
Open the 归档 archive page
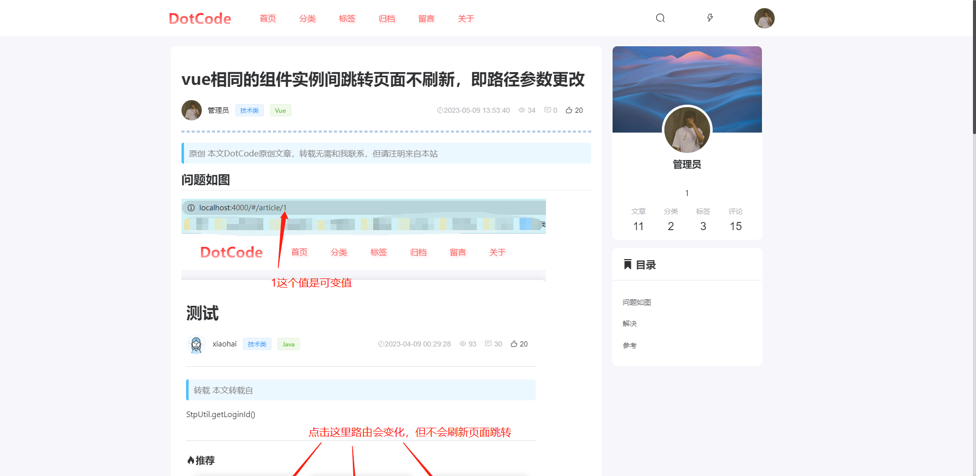tap(387, 19)
